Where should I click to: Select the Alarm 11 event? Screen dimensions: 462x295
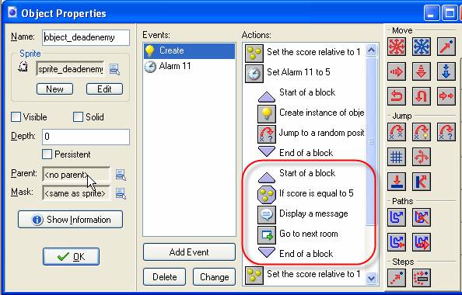[189, 66]
